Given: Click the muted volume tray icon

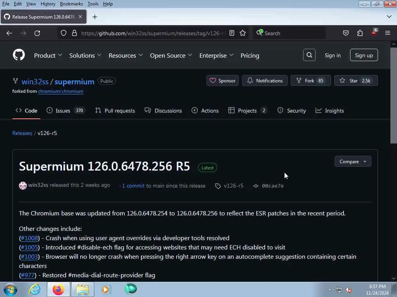Looking at the screenshot, I should coord(349,290).
